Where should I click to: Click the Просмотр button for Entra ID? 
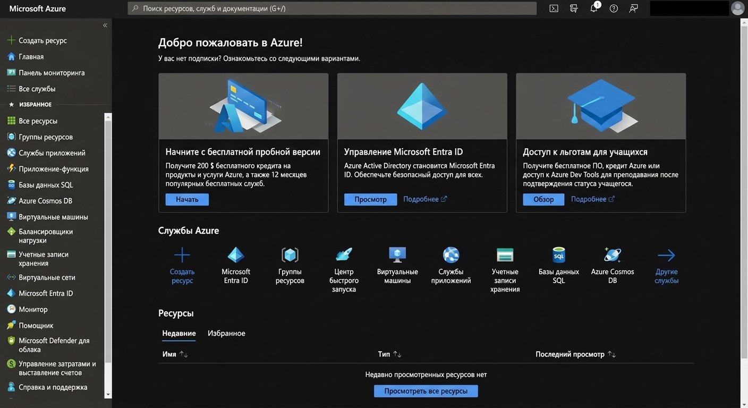pos(370,199)
